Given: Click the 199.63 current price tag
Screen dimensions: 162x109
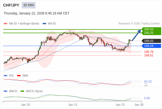Looking at the screenshot, I should pos(152,41).
